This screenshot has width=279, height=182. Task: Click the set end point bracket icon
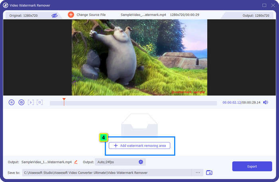[x=39, y=102]
